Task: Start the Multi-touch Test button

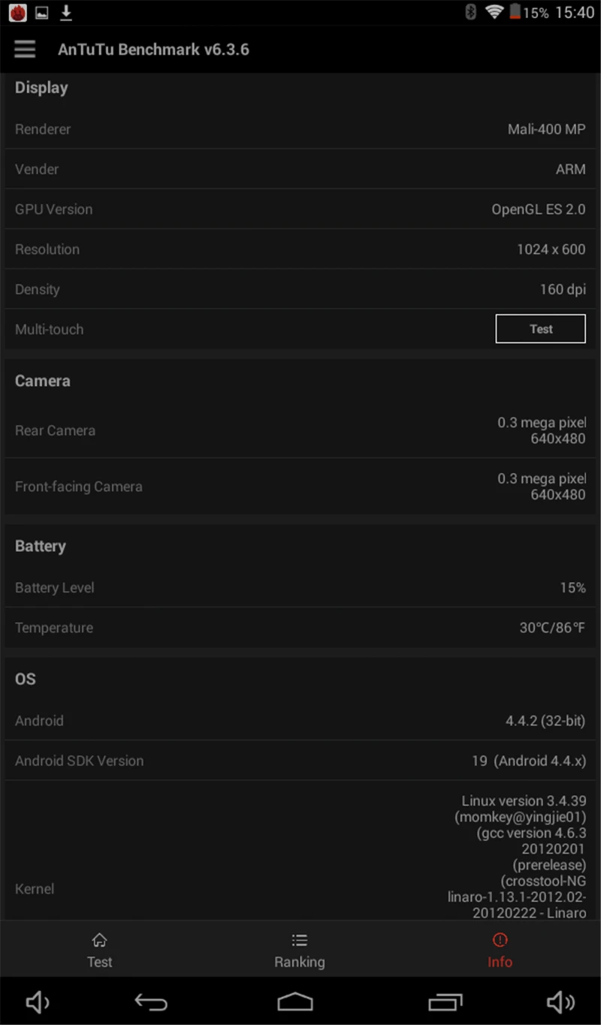Action: coord(540,329)
